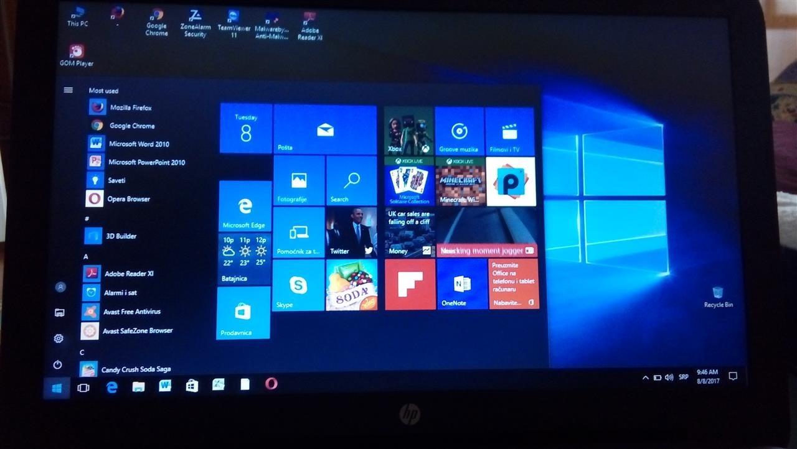Open the OneNote tile
Image resolution: width=797 pixels, height=449 pixels.
coord(462,284)
